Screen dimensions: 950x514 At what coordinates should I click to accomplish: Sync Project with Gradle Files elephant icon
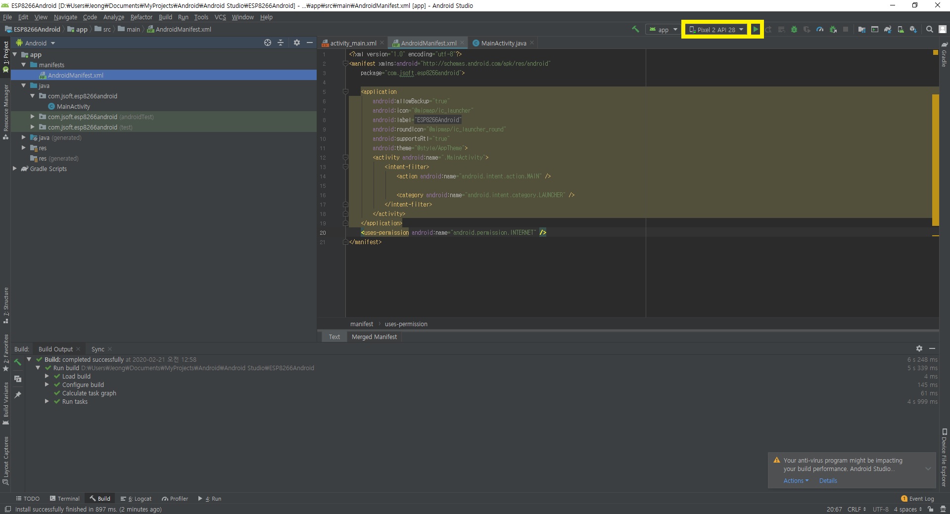point(888,30)
